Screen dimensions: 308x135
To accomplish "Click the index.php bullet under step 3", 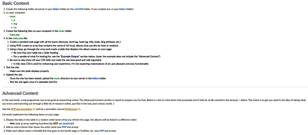I will [14, 35].
